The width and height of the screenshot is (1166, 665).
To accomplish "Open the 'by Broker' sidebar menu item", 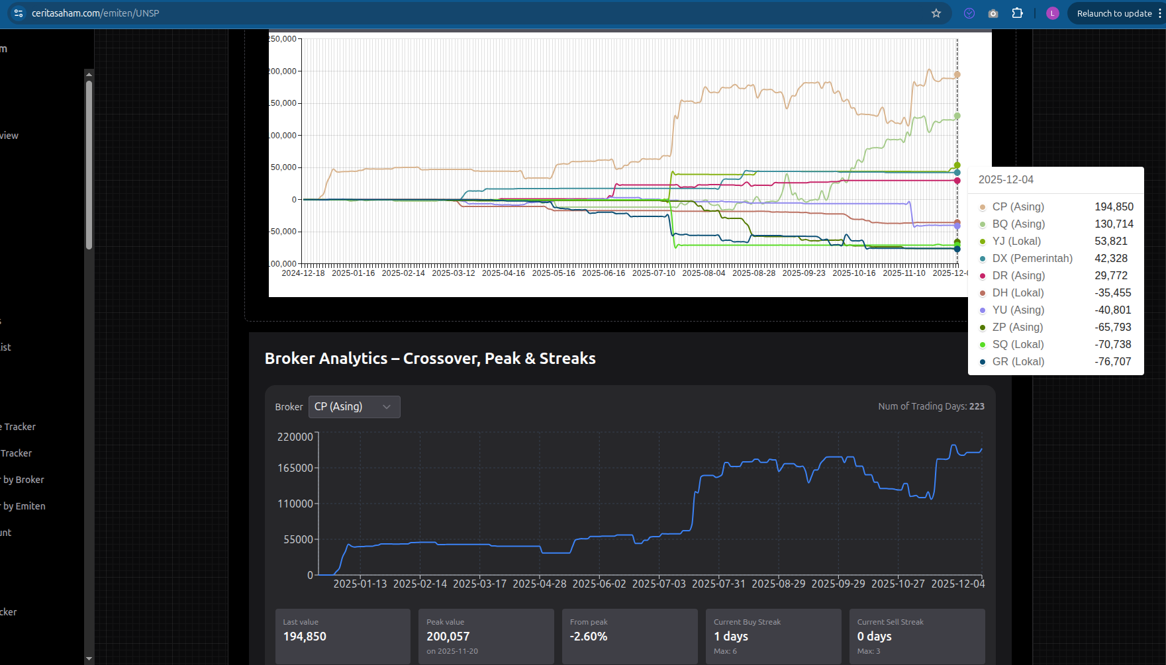I will [x=23, y=480].
